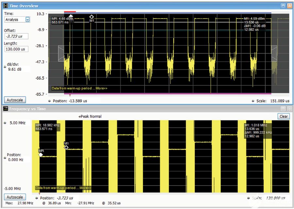
Task: Click Autoscale in the Frequency vs Time panel
Action: point(14,197)
